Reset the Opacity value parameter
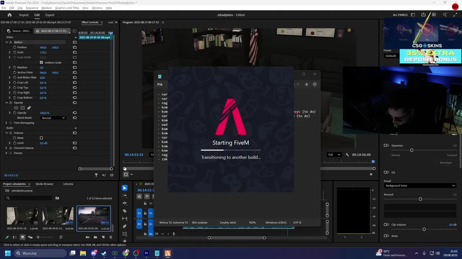462x259 pixels. point(75,113)
